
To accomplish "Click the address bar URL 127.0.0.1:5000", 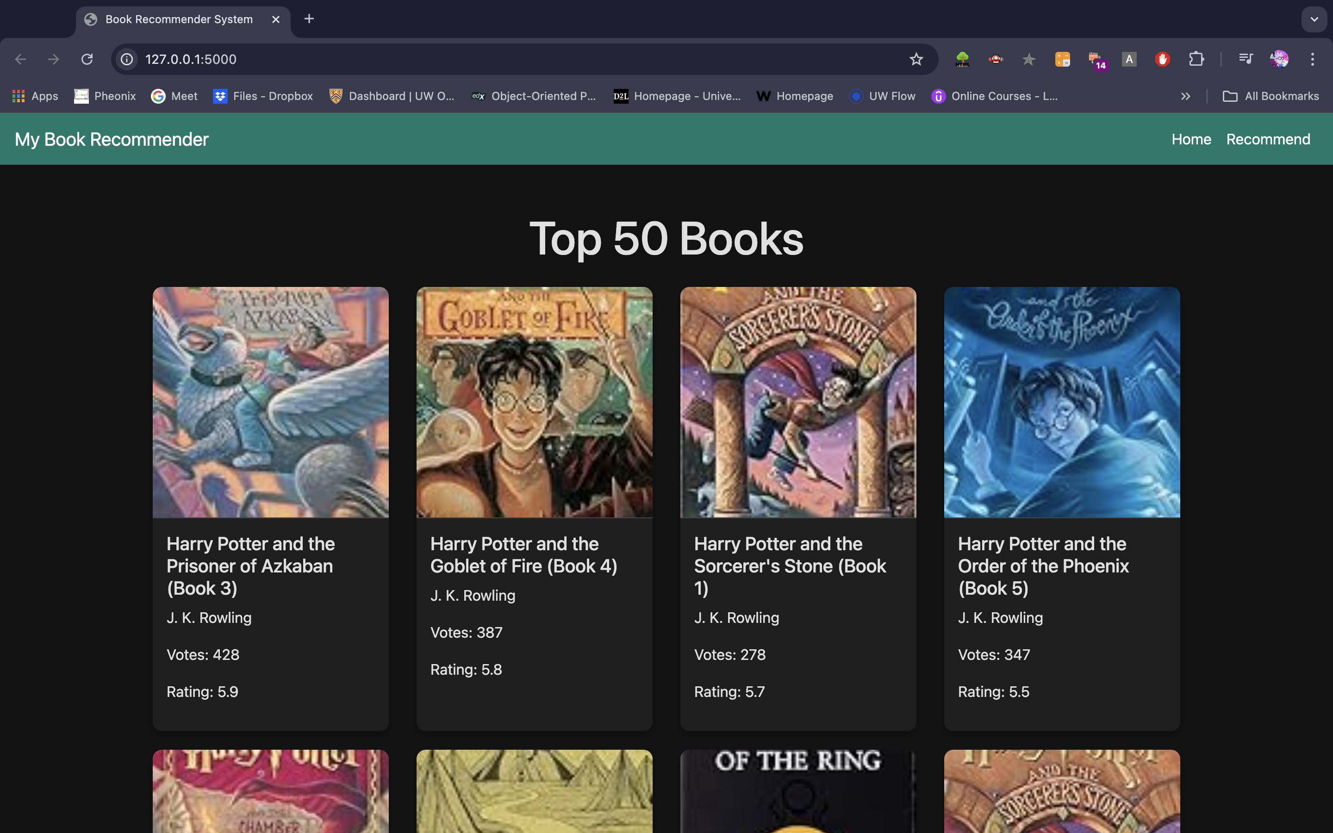I will click(x=191, y=59).
